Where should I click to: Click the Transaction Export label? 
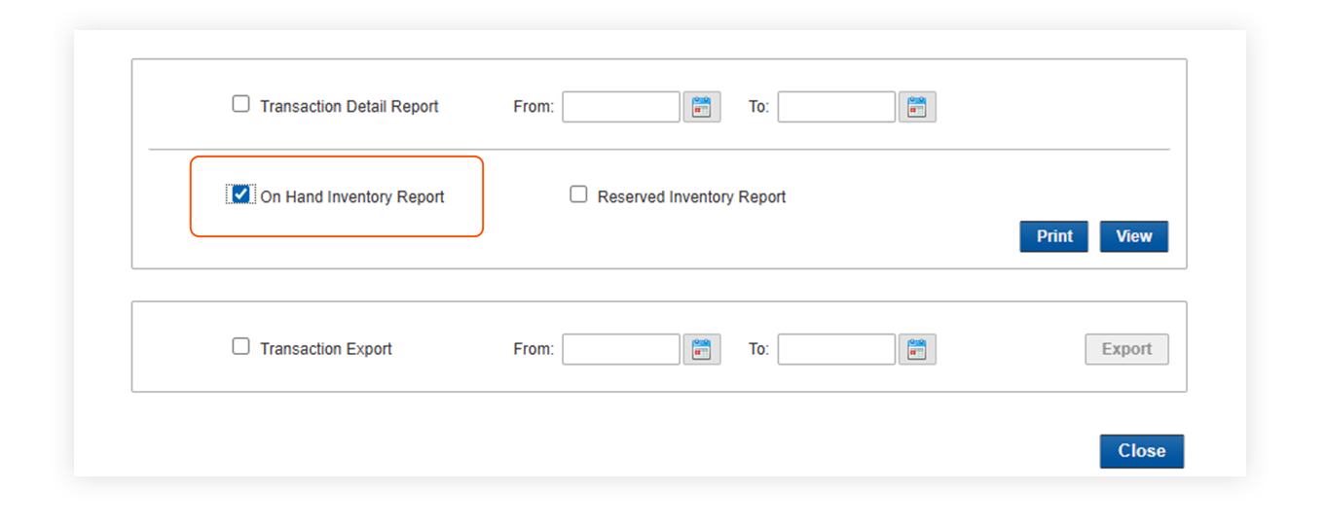[x=326, y=349]
